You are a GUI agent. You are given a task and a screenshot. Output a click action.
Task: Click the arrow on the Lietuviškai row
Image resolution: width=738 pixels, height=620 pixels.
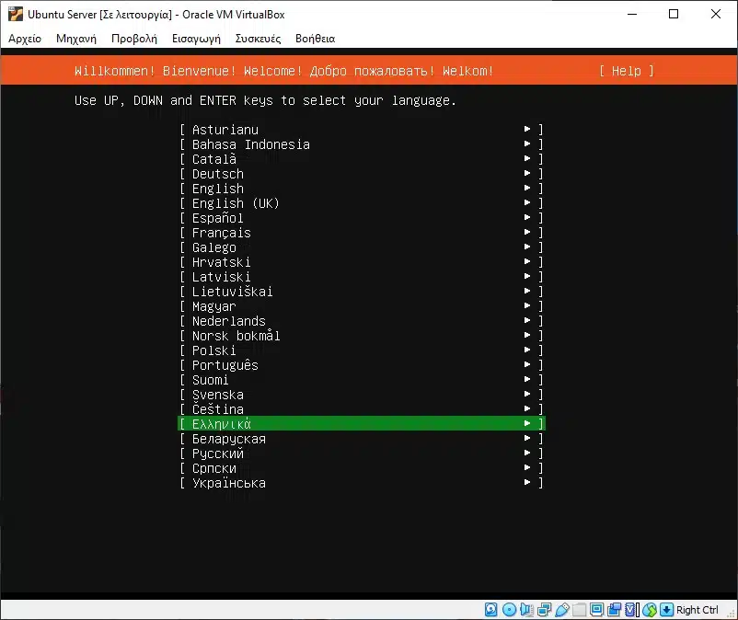527,291
